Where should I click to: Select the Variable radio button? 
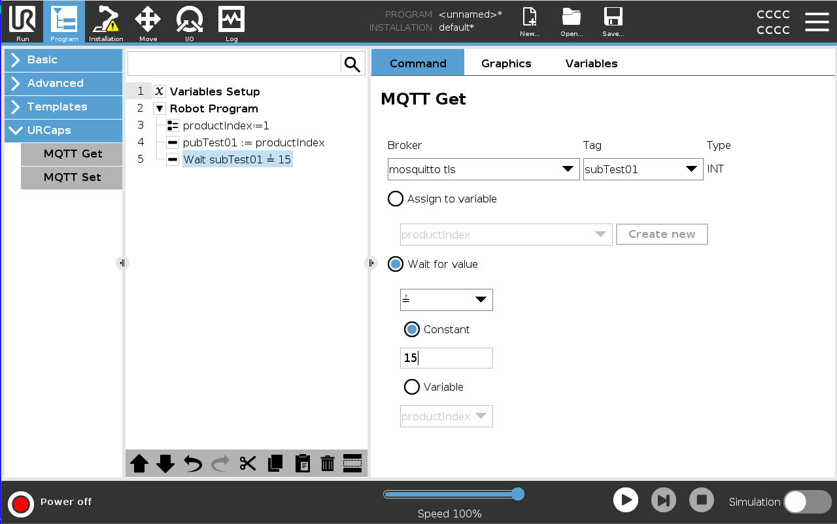pos(412,387)
